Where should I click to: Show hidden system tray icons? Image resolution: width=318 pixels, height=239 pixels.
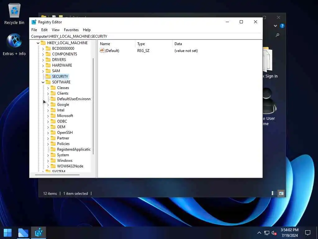[259, 233]
